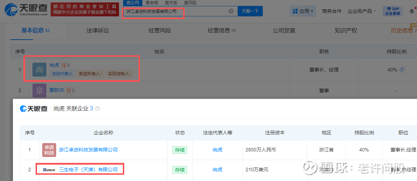This screenshot has width=417, height=181.
Task: Click the 三生电子 company logo thumbnail
Action: pos(49,169)
